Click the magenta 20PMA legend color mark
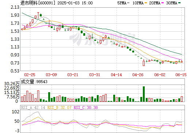 tap(163, 3)
